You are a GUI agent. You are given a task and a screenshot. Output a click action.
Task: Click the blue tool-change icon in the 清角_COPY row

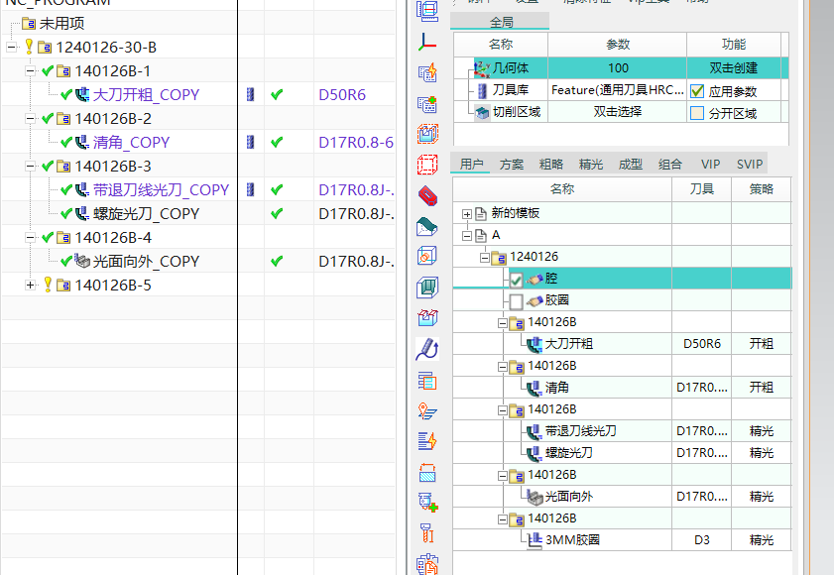click(251, 142)
